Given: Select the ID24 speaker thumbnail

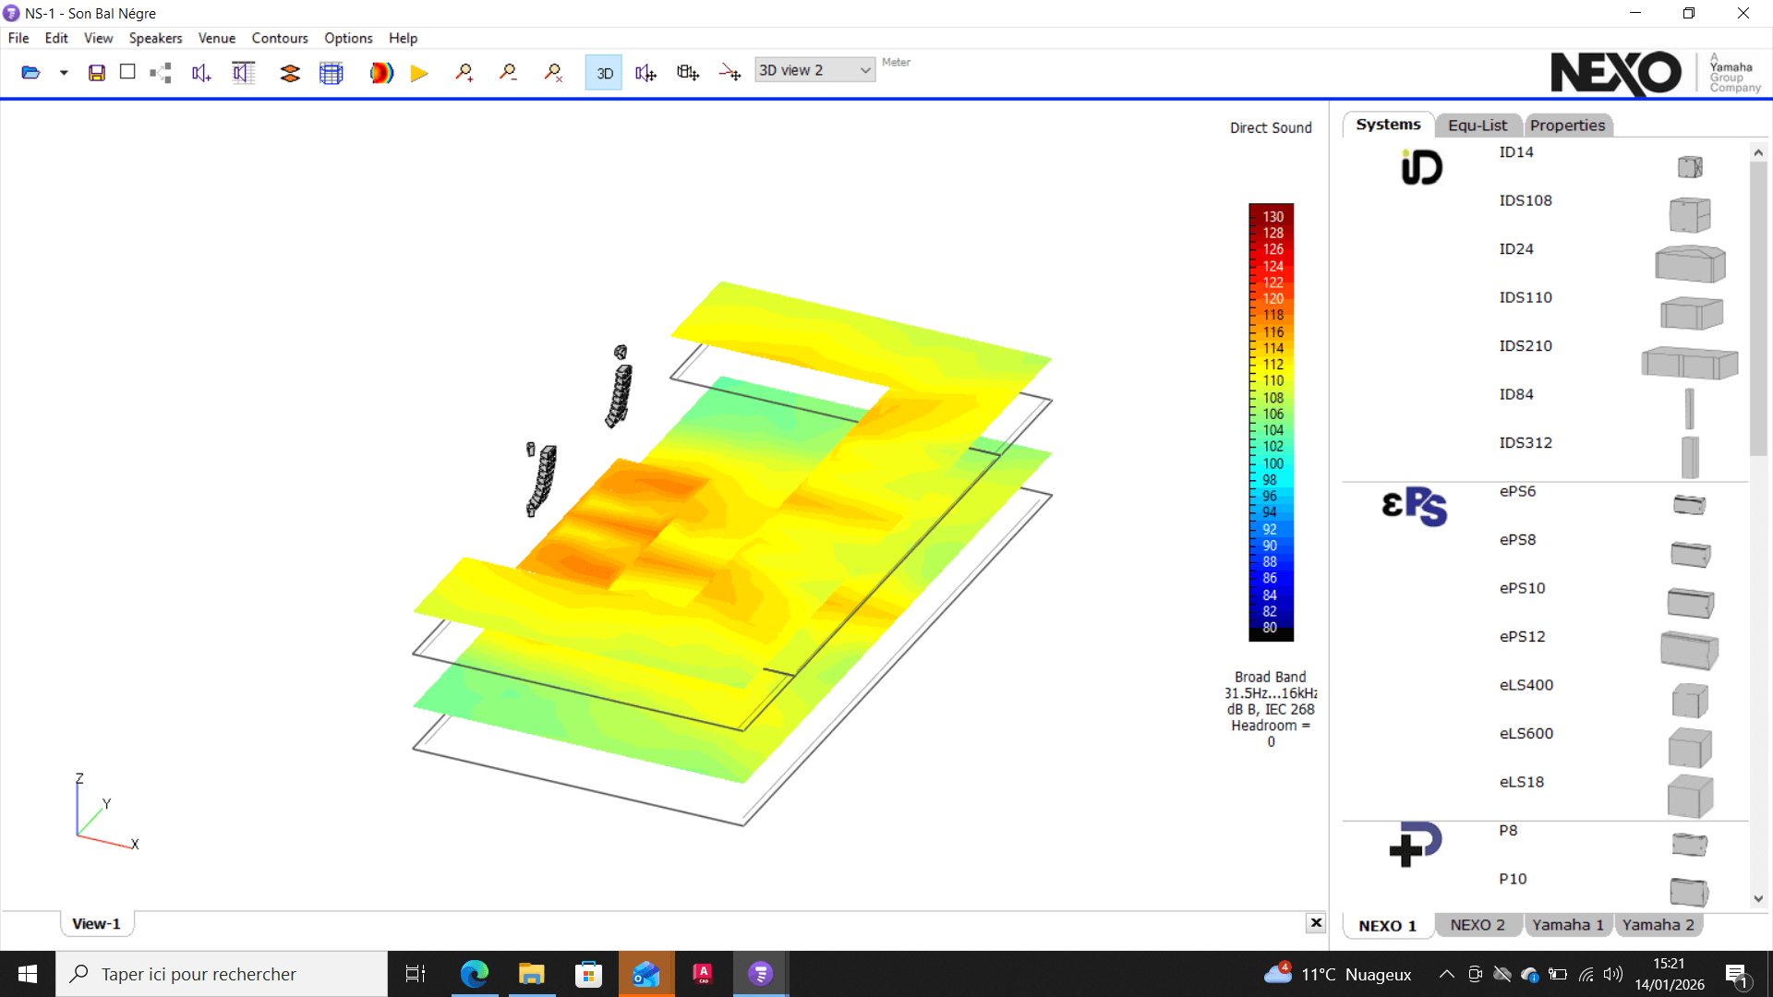Looking at the screenshot, I should (x=1690, y=264).
